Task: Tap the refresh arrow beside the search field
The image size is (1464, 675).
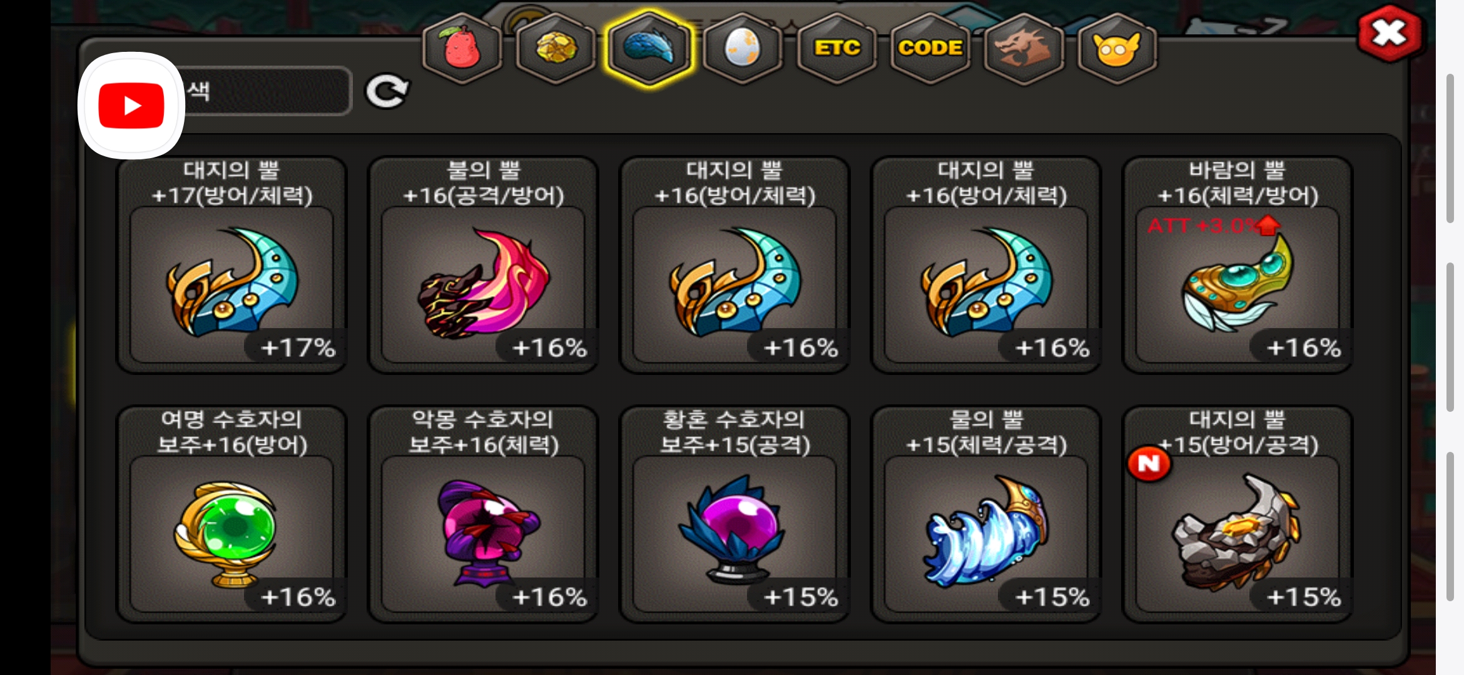Action: [387, 92]
